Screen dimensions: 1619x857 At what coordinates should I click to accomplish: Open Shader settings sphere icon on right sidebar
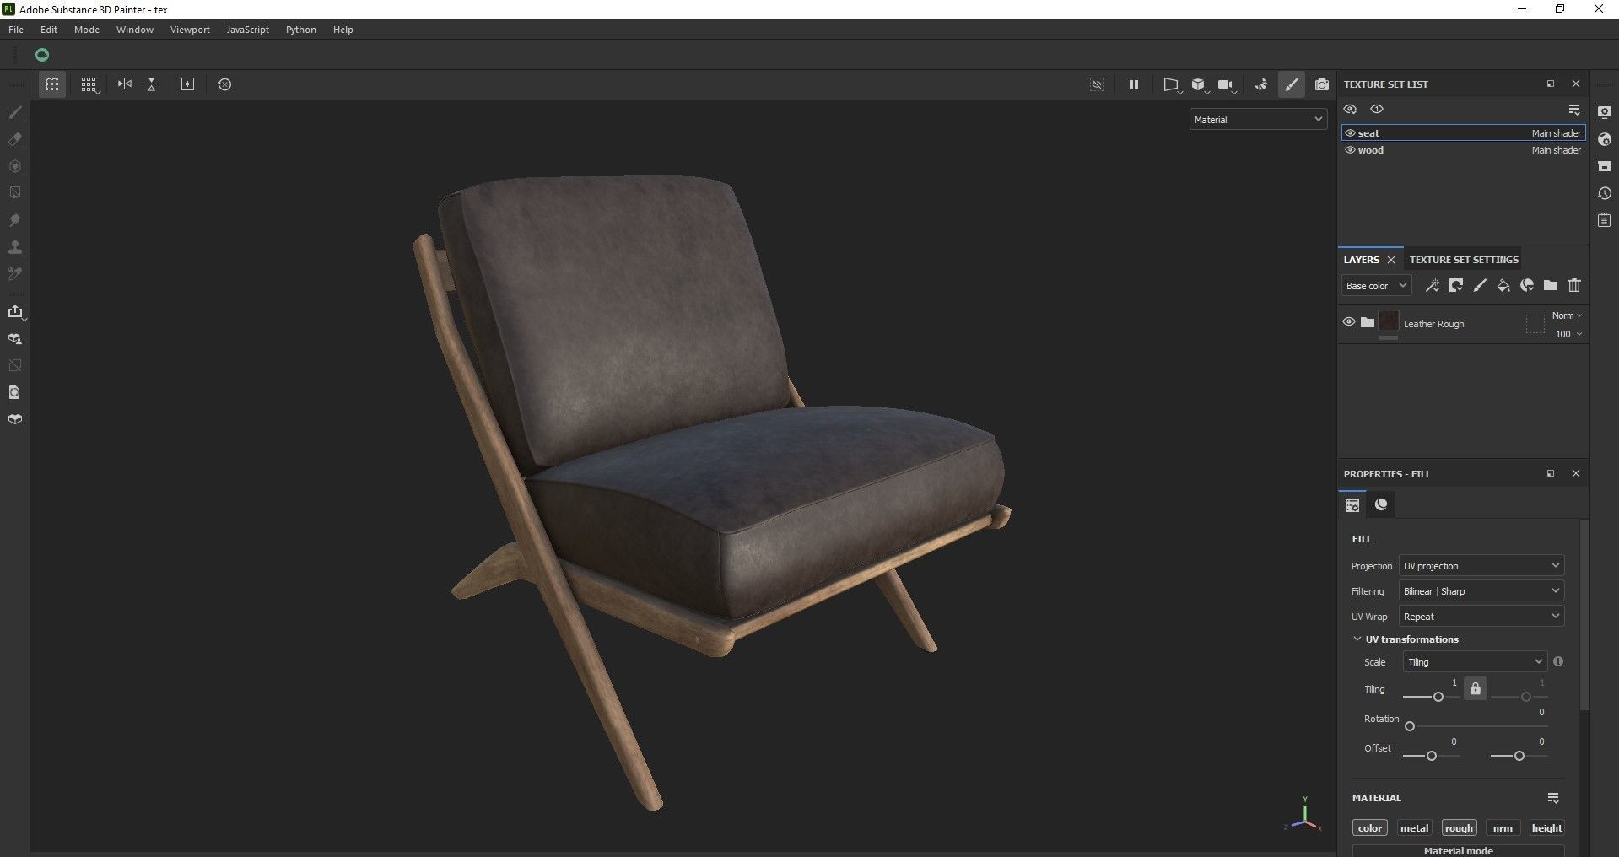coord(1605,139)
